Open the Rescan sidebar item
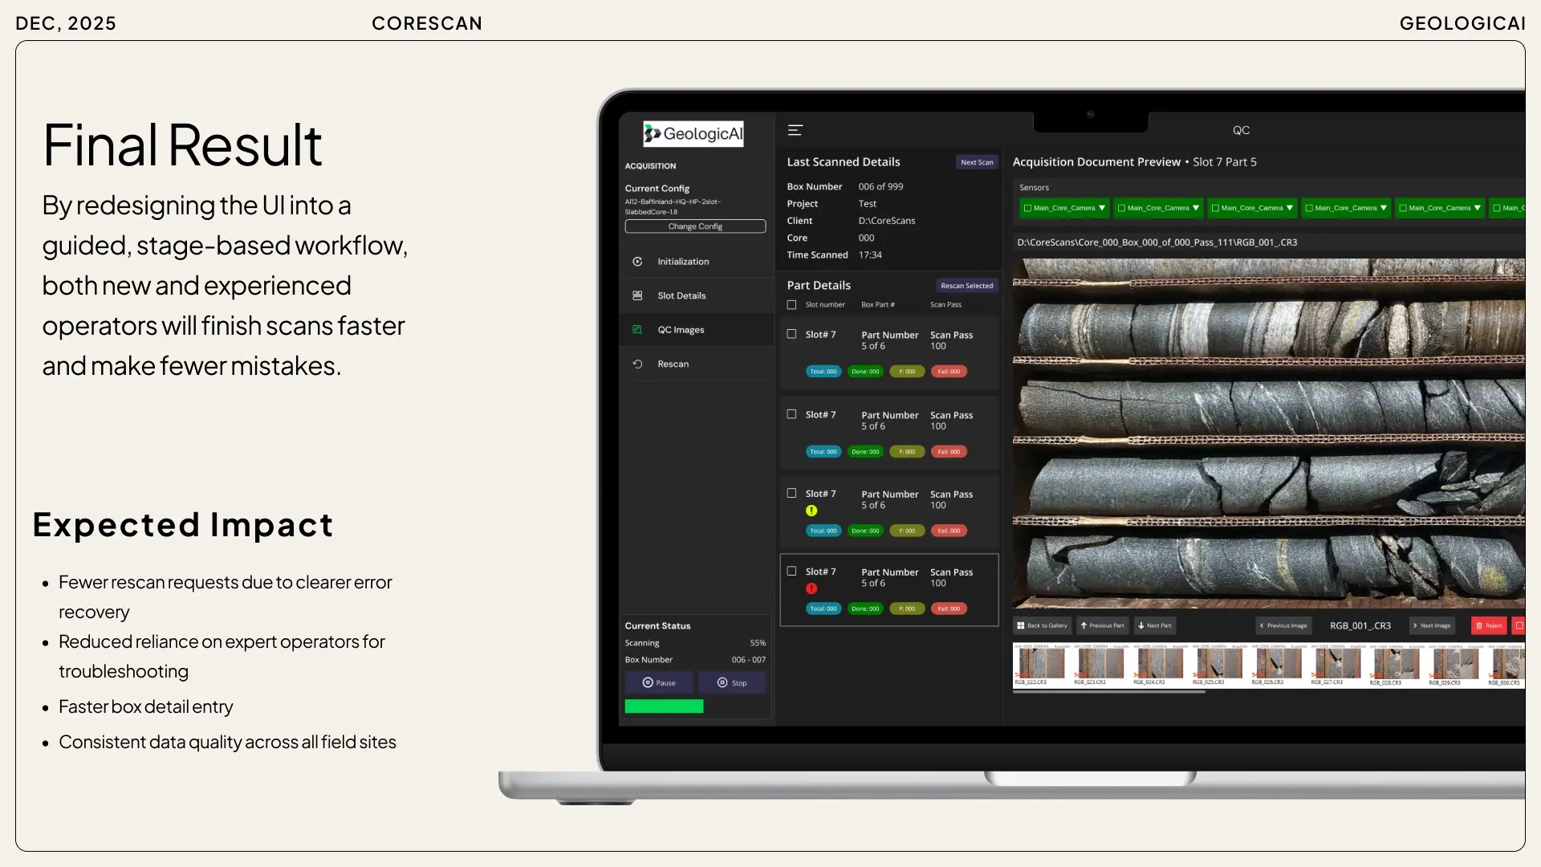Image resolution: width=1541 pixels, height=867 pixels. [x=673, y=364]
